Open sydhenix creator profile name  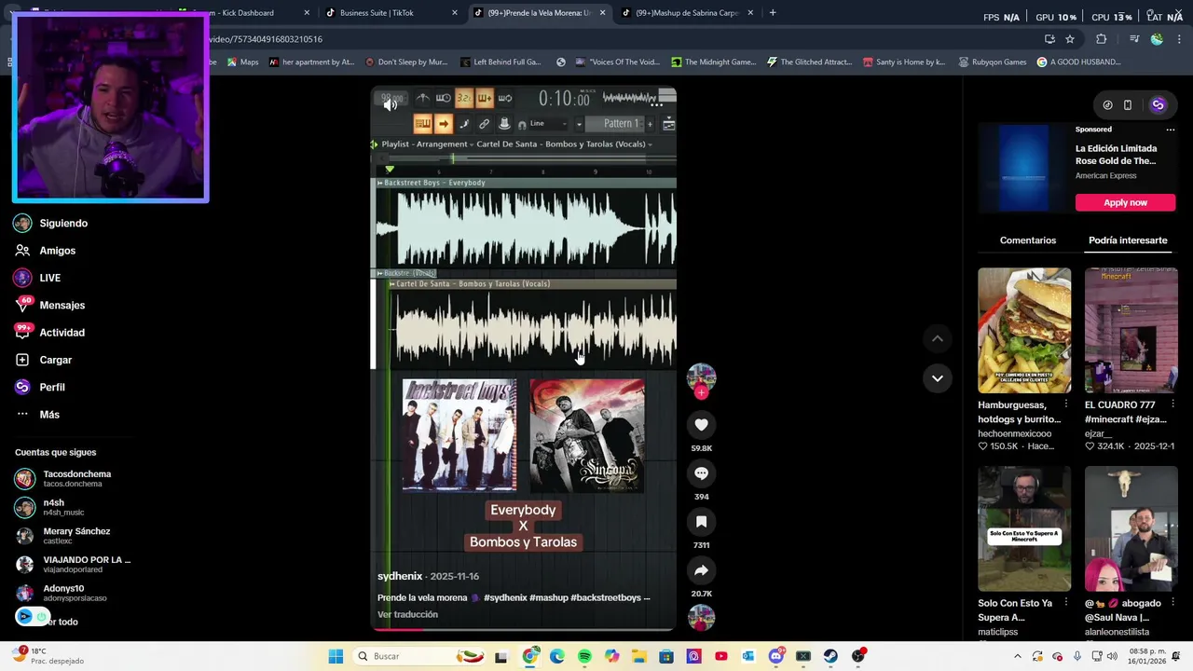[x=400, y=576]
